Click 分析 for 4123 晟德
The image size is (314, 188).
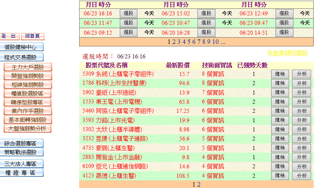[302, 176]
